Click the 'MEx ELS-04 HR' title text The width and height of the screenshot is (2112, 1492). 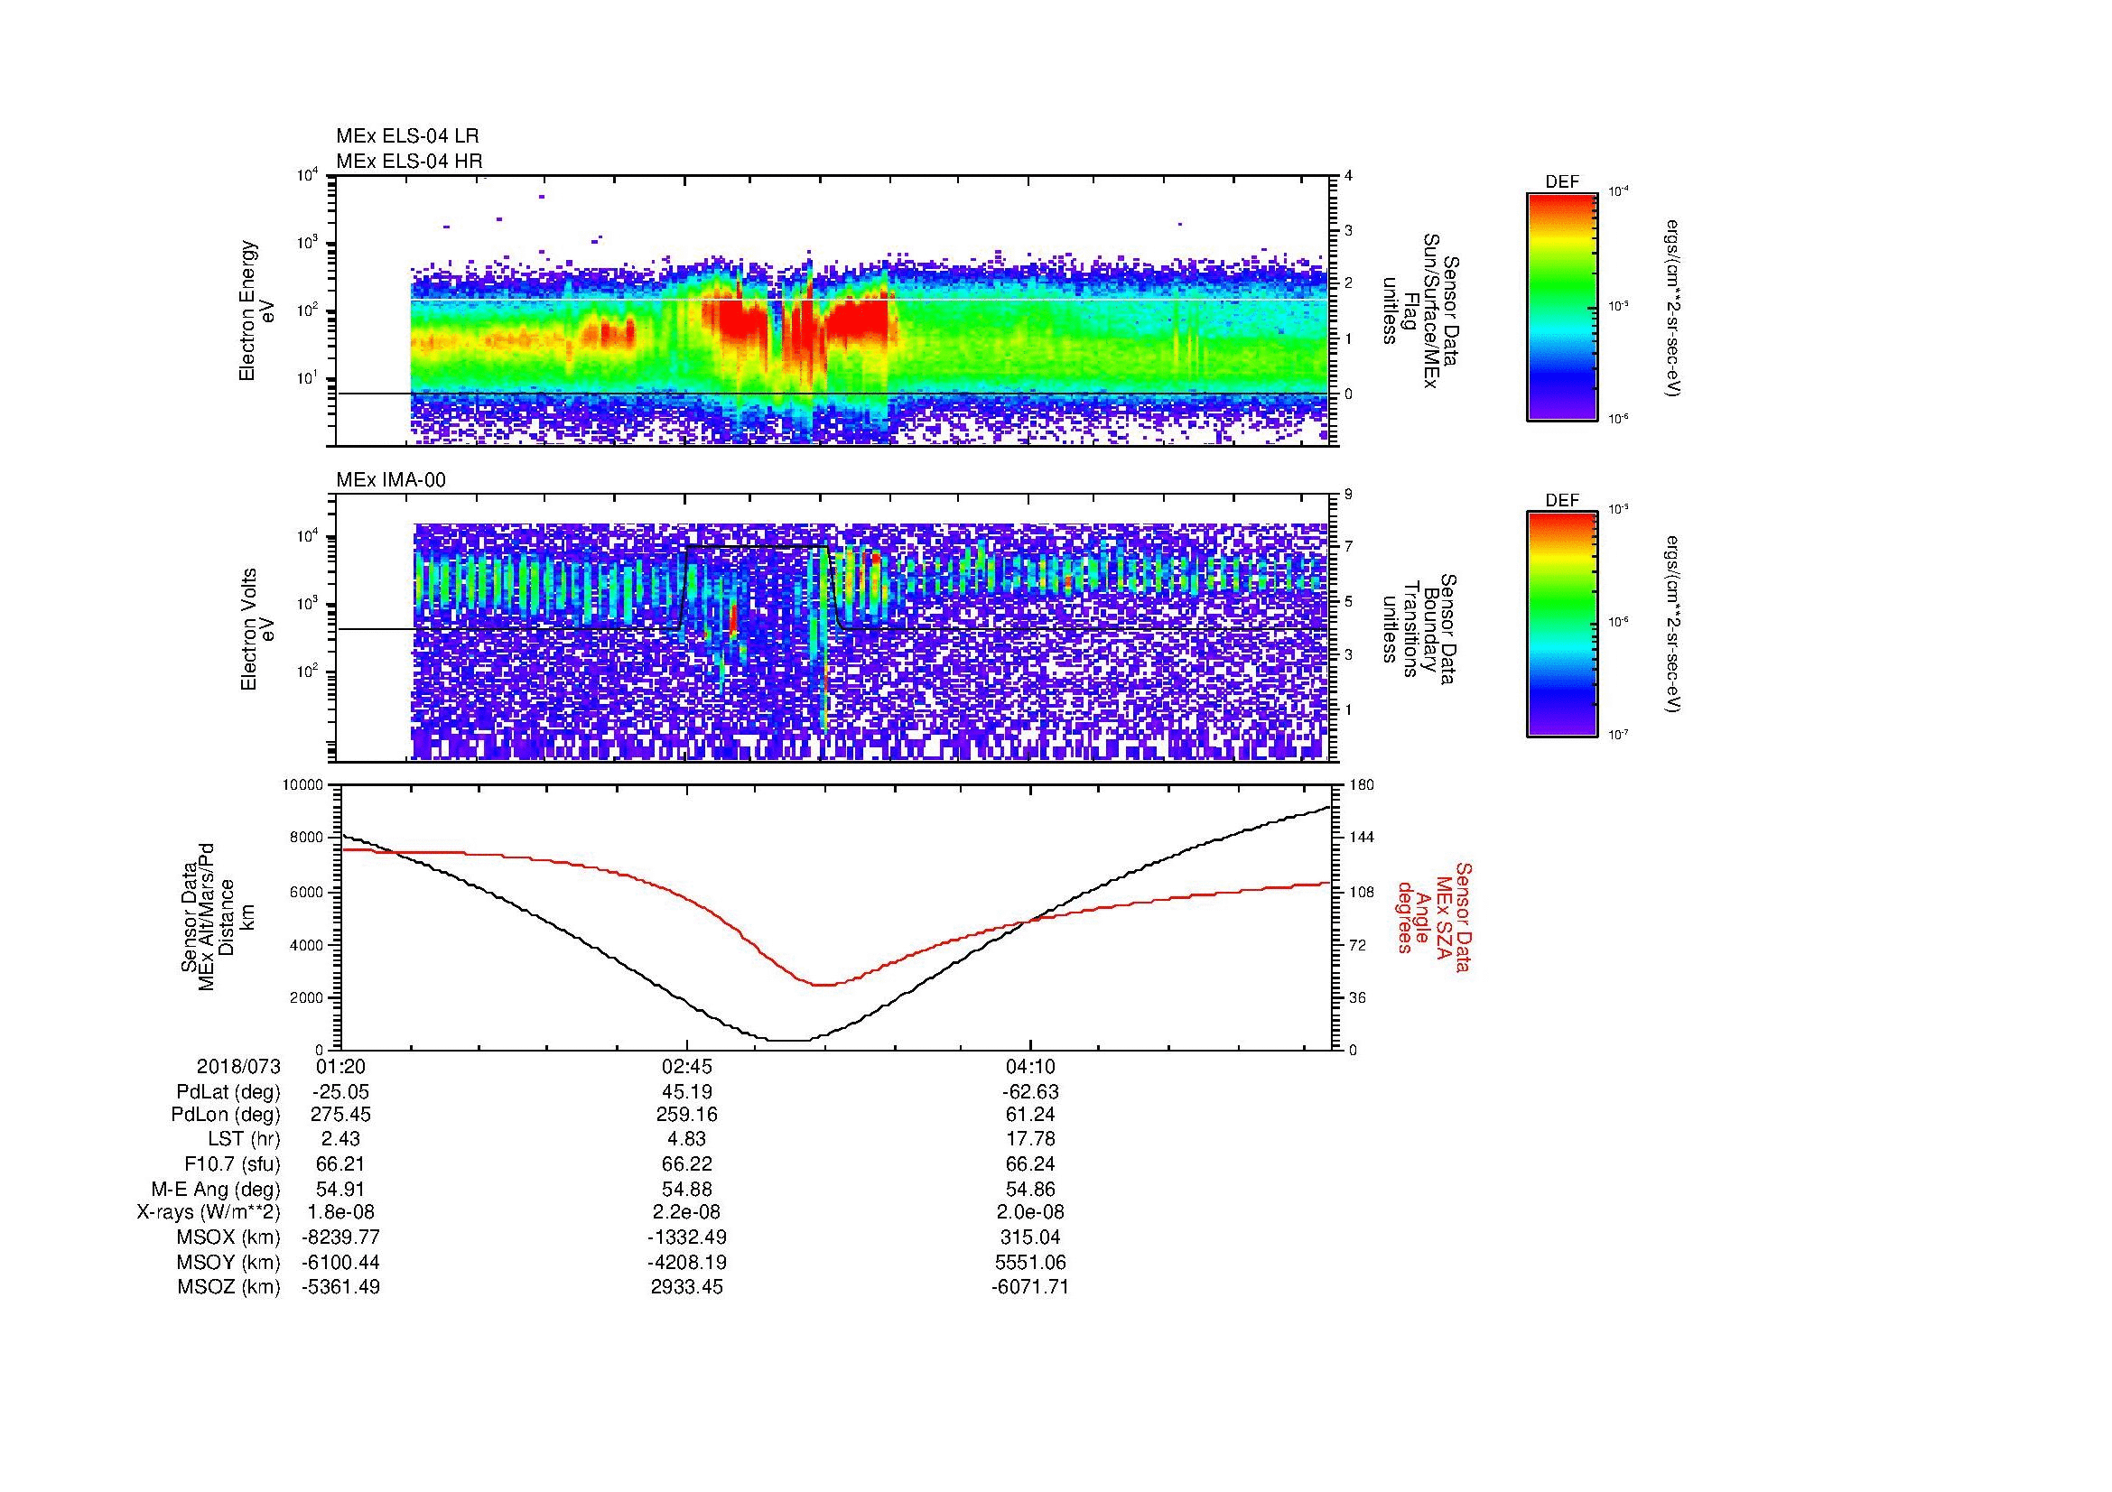(x=409, y=162)
